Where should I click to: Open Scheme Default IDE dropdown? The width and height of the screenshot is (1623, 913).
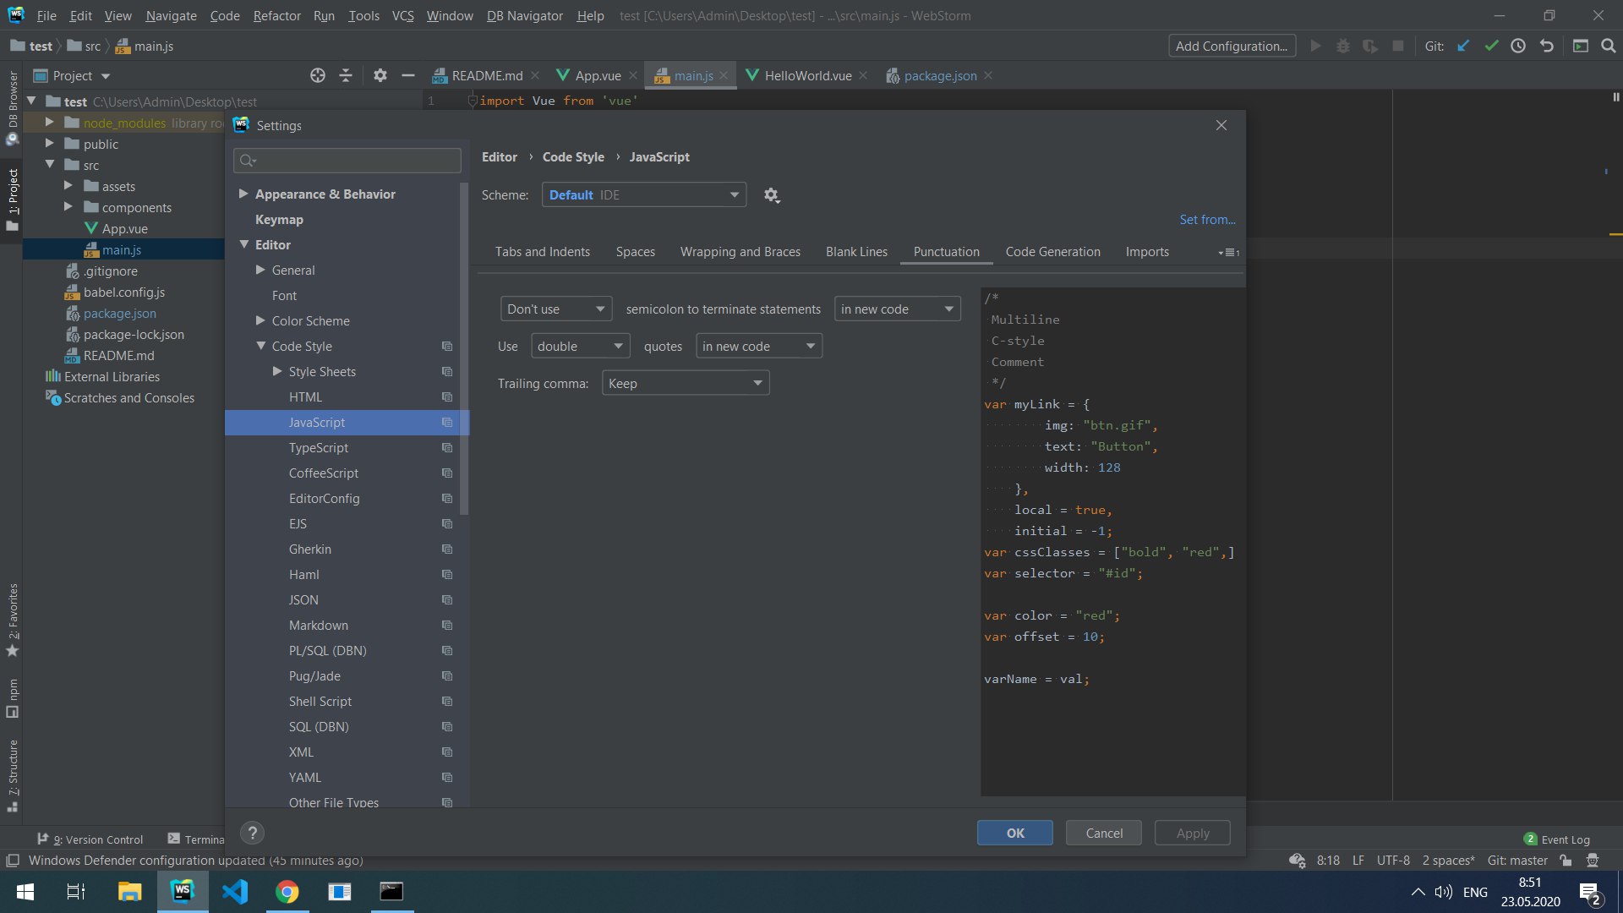click(x=643, y=195)
